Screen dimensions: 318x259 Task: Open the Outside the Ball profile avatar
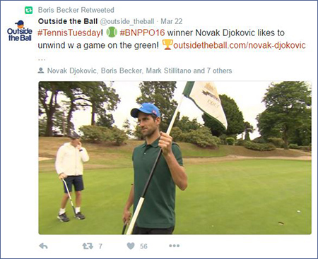[x=20, y=31]
